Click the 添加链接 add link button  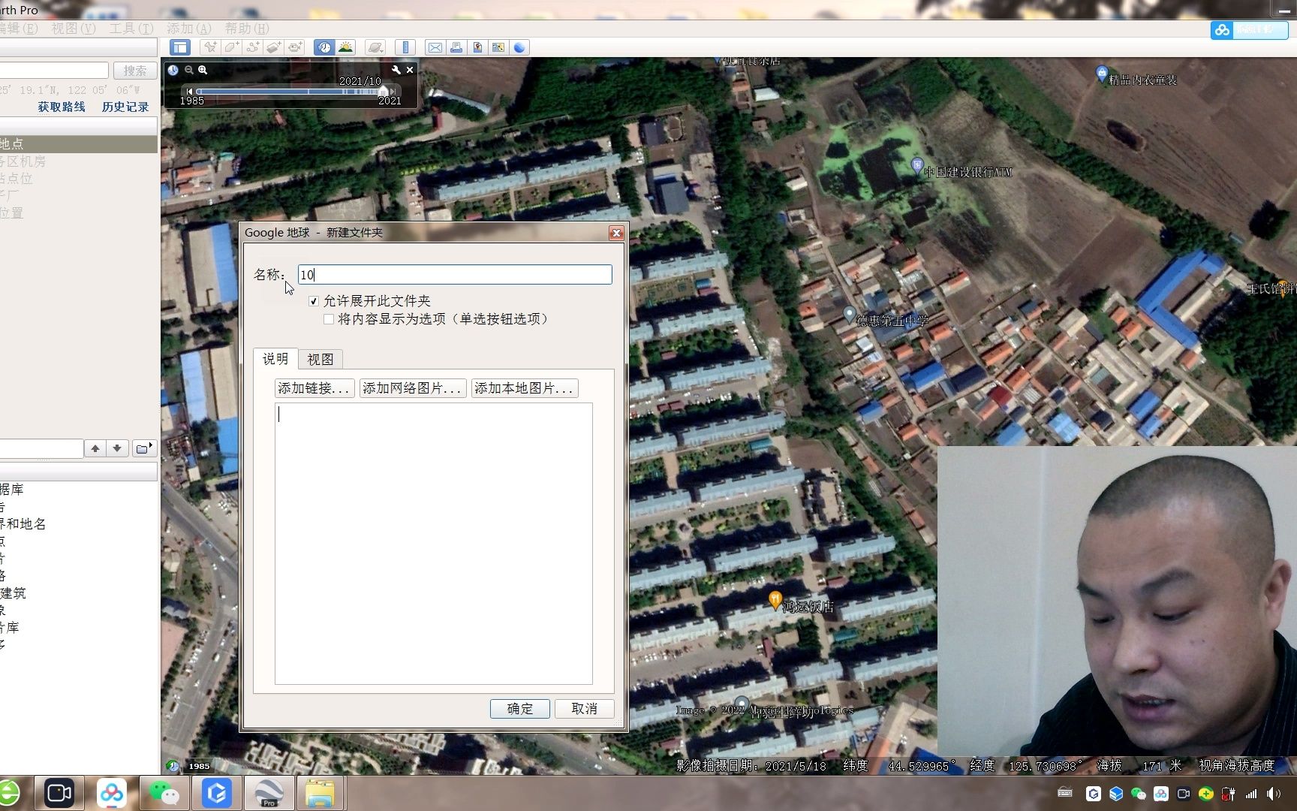[x=314, y=388]
